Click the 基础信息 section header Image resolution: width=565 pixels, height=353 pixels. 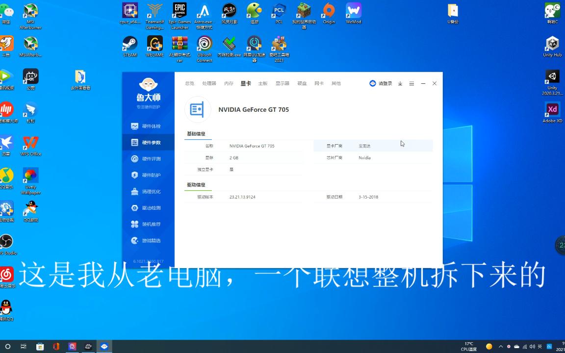coord(196,134)
